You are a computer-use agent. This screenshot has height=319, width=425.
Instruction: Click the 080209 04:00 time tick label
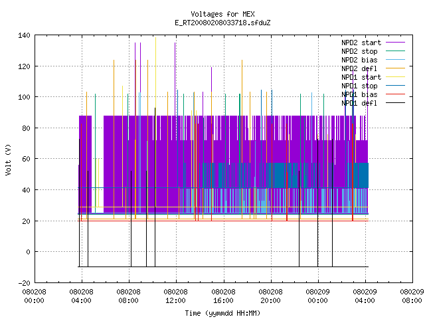pos(365,296)
